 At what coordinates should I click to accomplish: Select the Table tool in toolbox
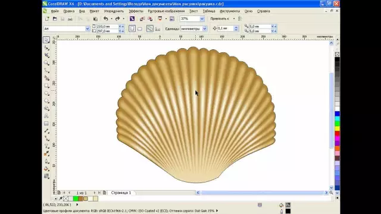point(46,124)
